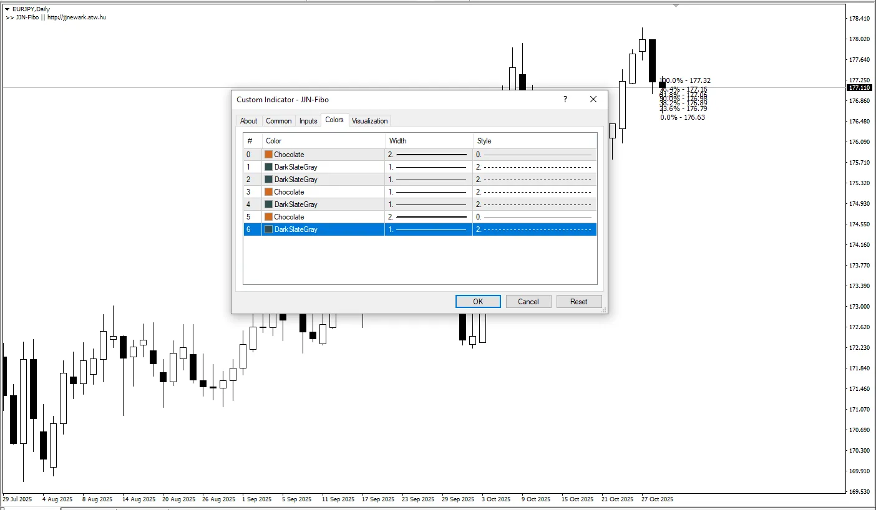Open the width dropdown for row 0
This screenshot has width=876, height=510.
(x=429, y=155)
